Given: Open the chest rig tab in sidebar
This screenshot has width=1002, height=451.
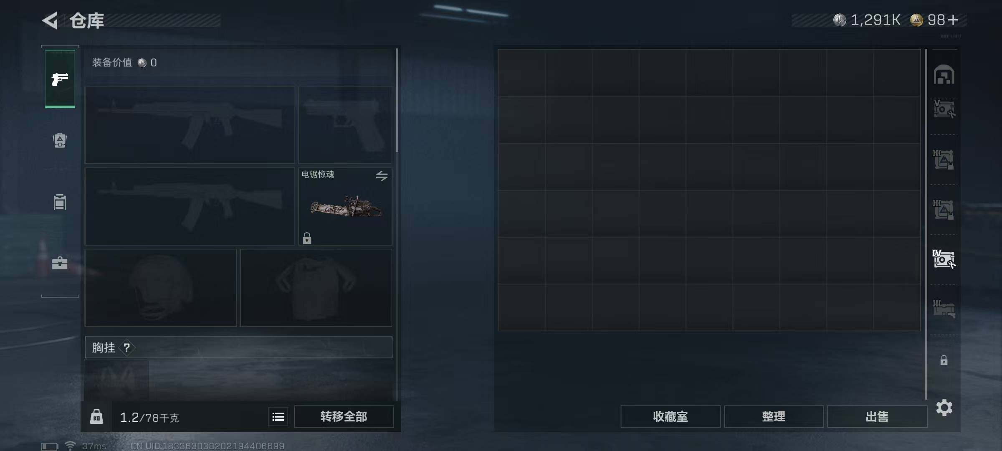Looking at the screenshot, I should 60,202.
